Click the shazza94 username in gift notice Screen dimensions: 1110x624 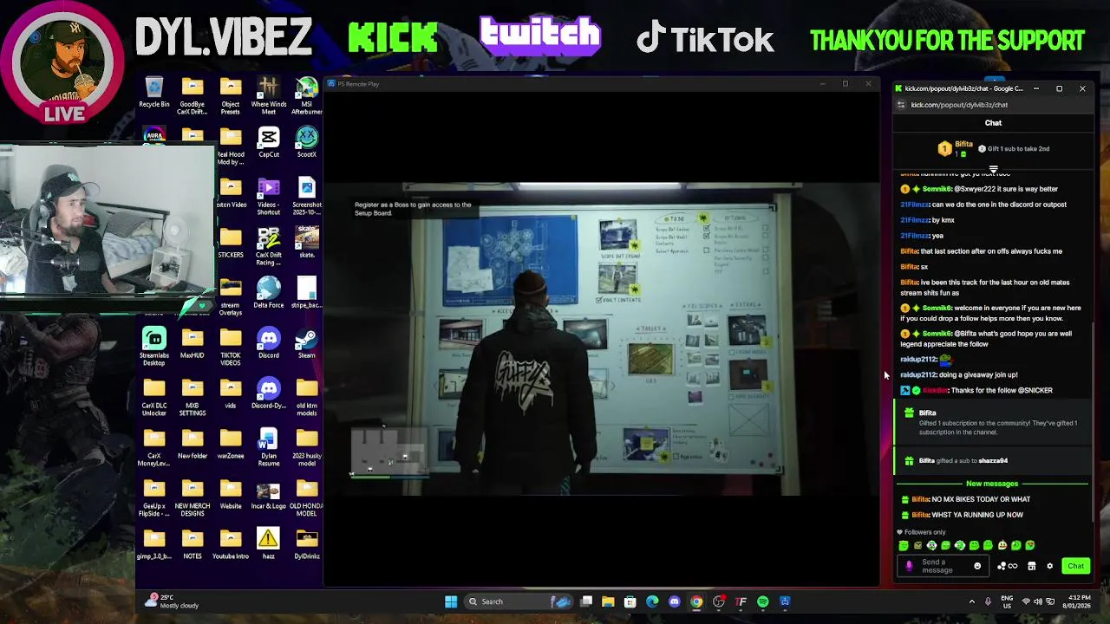993,461
